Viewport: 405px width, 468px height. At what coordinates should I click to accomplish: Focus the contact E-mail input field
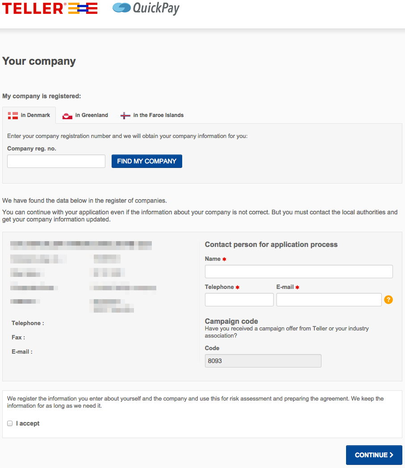click(329, 300)
